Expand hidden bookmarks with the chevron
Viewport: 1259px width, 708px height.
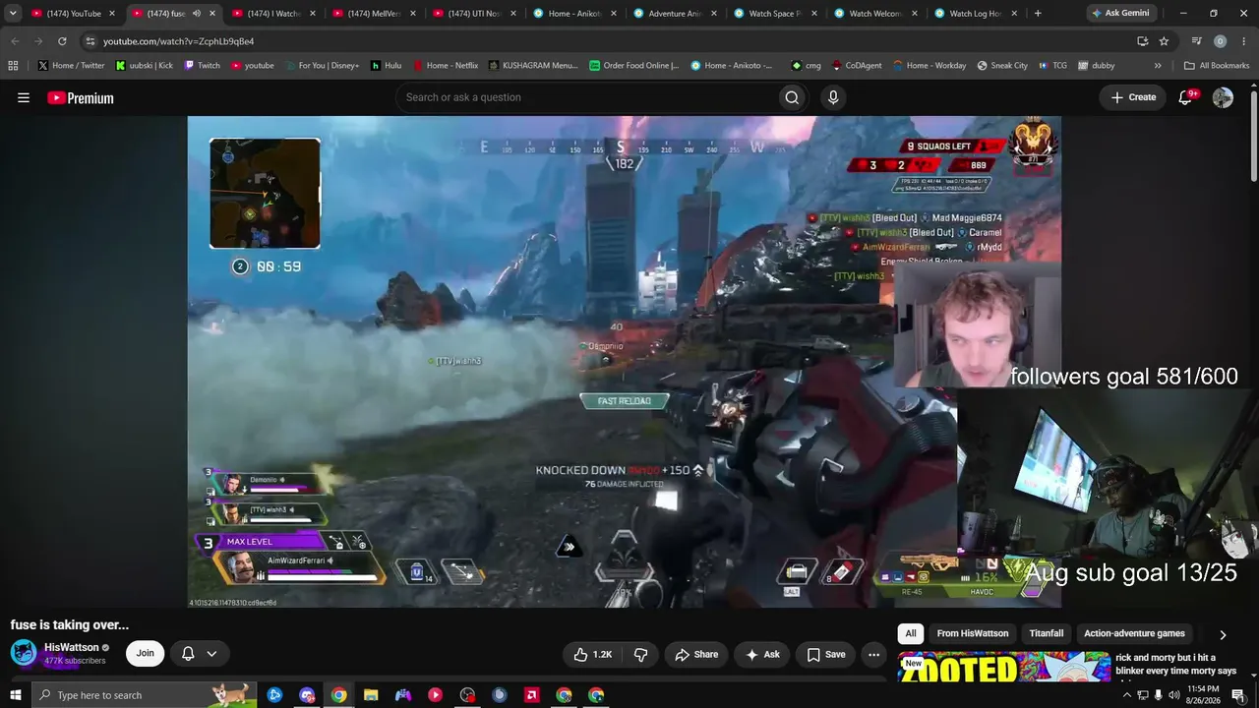[1158, 66]
